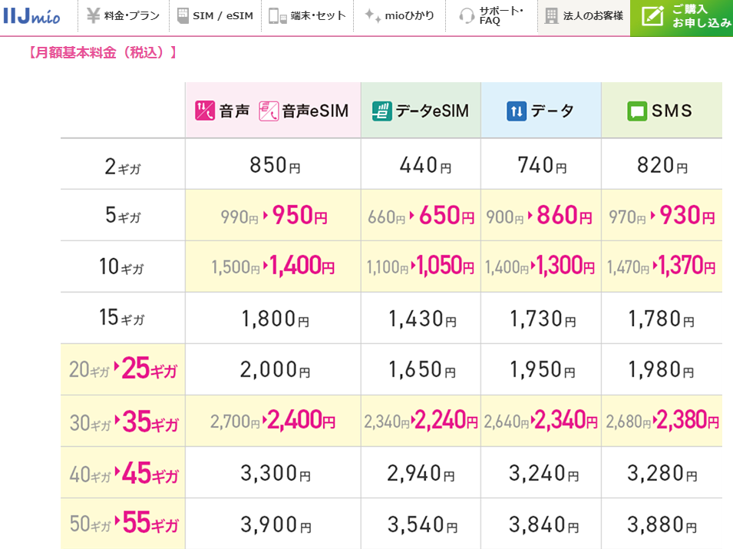Click the discounted 950円 price
The height and width of the screenshot is (549, 733).
coord(299,215)
